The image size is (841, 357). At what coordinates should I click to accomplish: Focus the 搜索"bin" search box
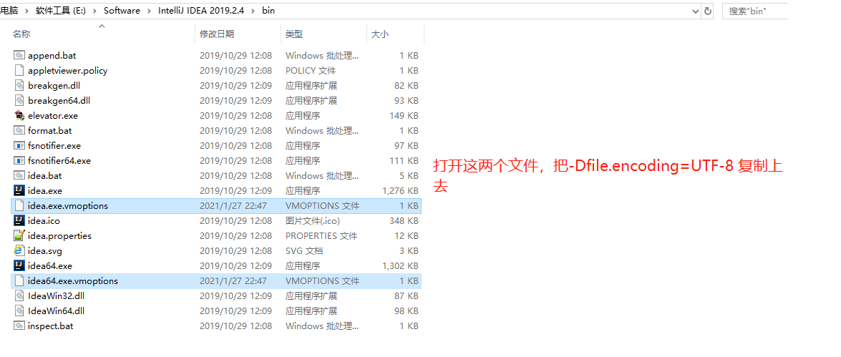[756, 11]
